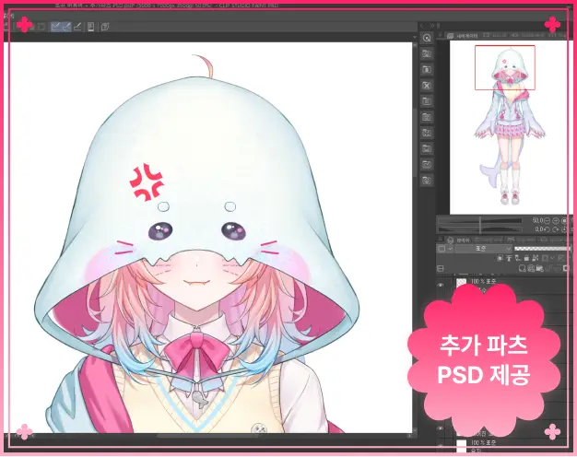Open the second folder icon below the magnifier
Image resolution: width=577 pixels, height=457 pixels.
tap(427, 53)
